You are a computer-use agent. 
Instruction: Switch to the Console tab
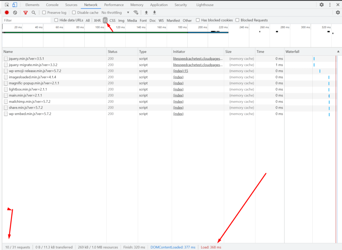pos(52,5)
